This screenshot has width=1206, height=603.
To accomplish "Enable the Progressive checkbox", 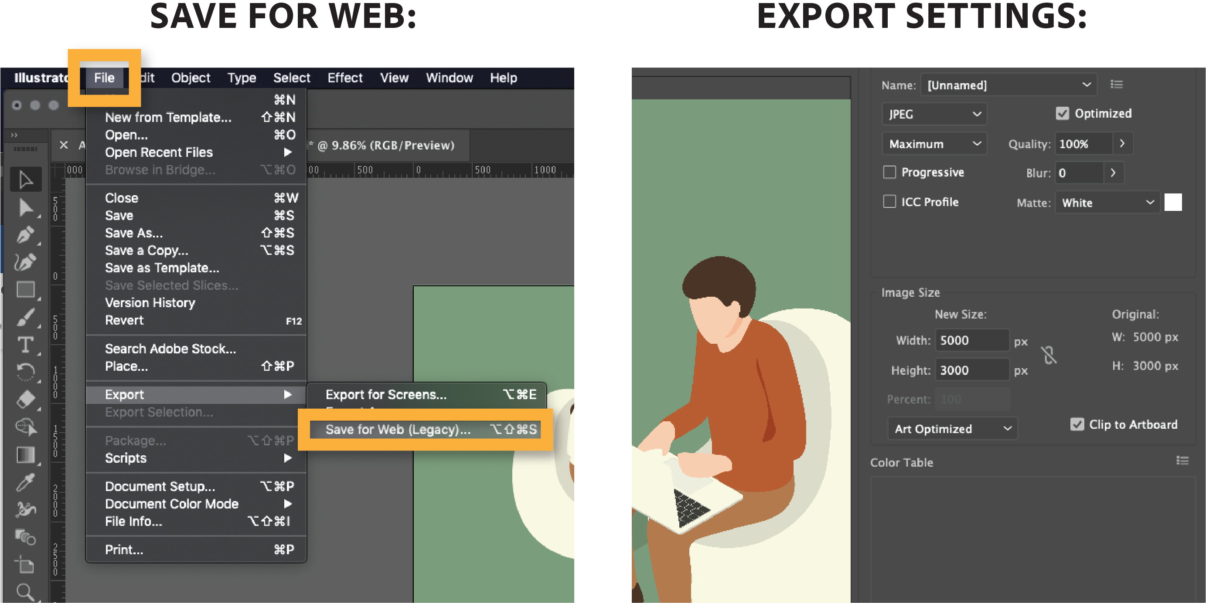I will coord(889,172).
